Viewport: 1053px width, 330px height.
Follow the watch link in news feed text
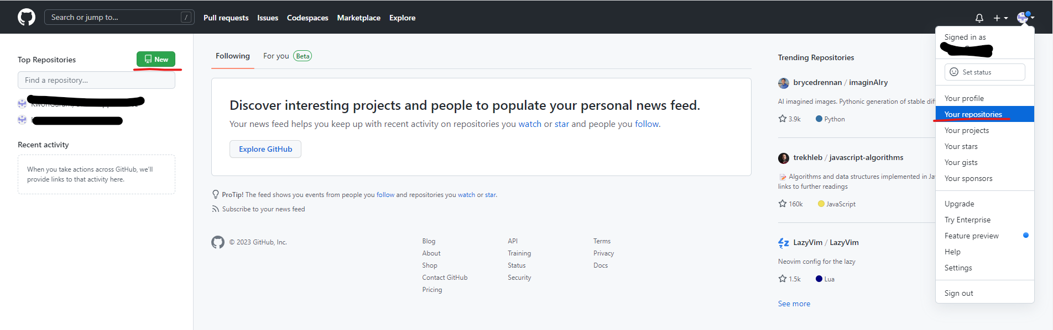530,124
